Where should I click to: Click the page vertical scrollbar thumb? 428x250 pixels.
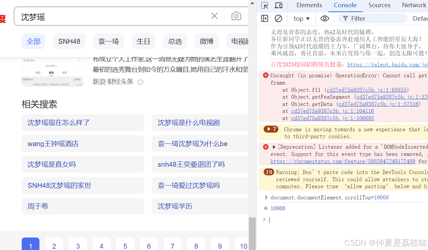252,234
